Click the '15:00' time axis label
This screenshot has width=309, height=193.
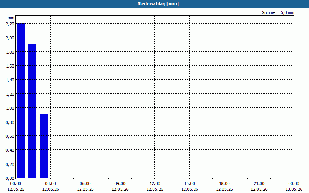click(190, 184)
